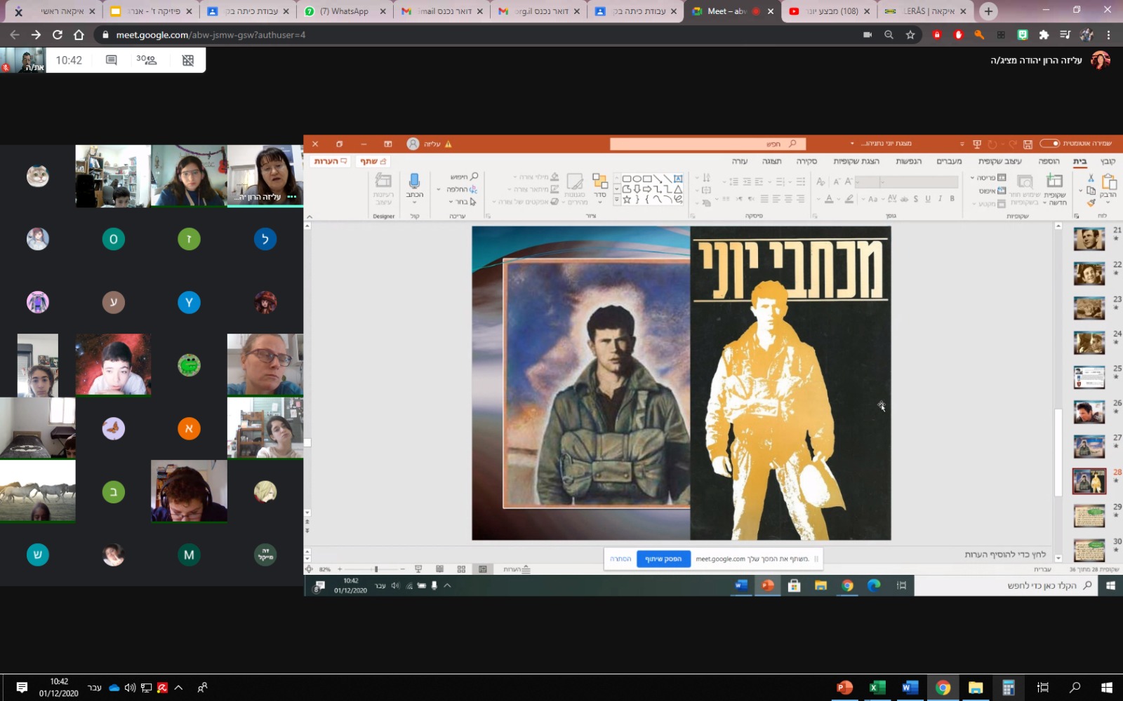Click the Find search button in Editing group
The width and height of the screenshot is (1123, 701).
[x=464, y=177]
